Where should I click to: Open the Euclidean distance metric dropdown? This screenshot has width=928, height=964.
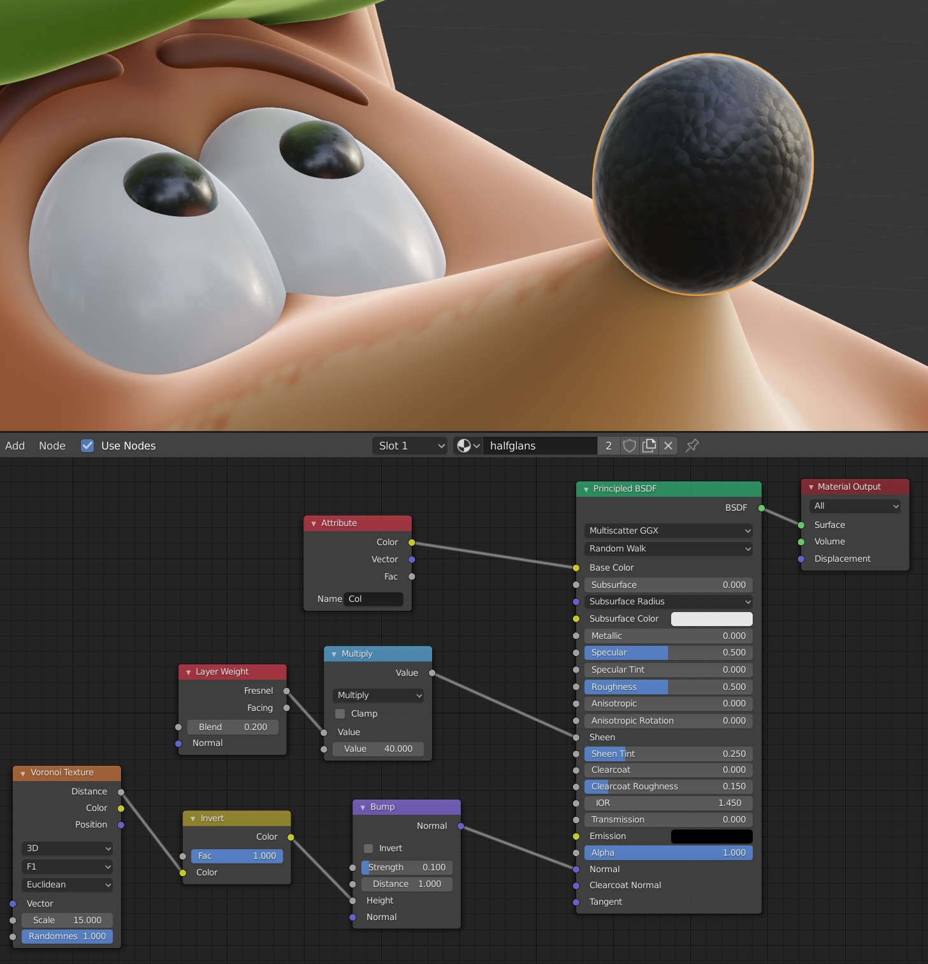click(66, 884)
